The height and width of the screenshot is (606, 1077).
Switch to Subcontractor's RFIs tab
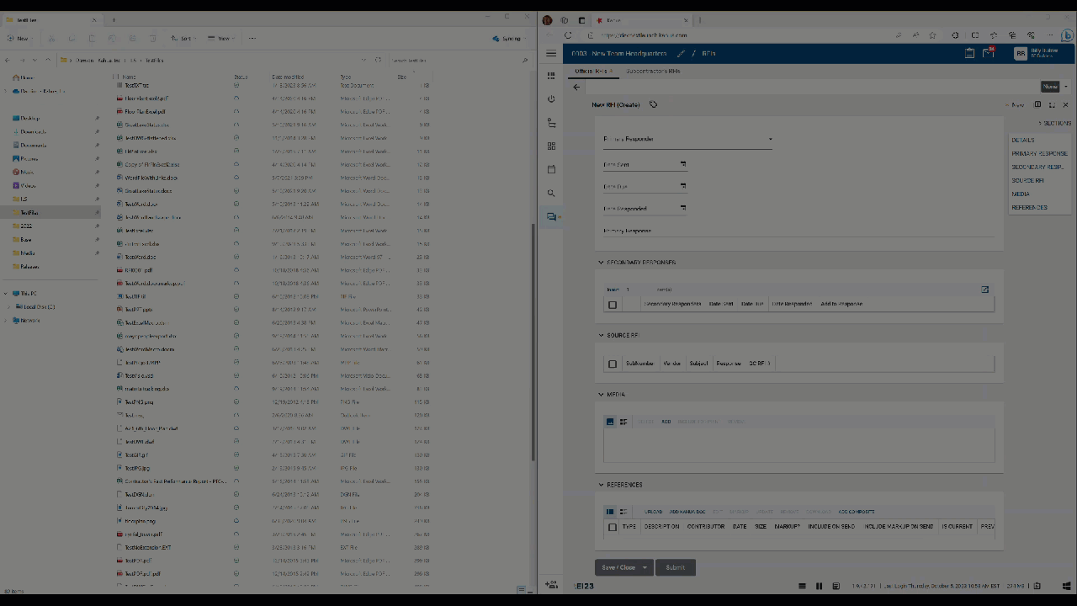652,72
